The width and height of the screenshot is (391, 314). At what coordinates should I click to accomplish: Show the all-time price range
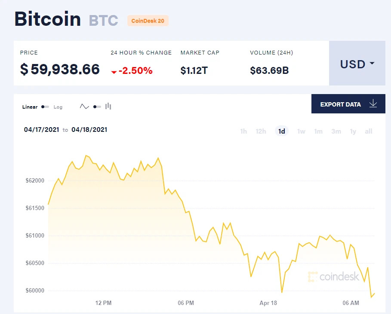369,131
